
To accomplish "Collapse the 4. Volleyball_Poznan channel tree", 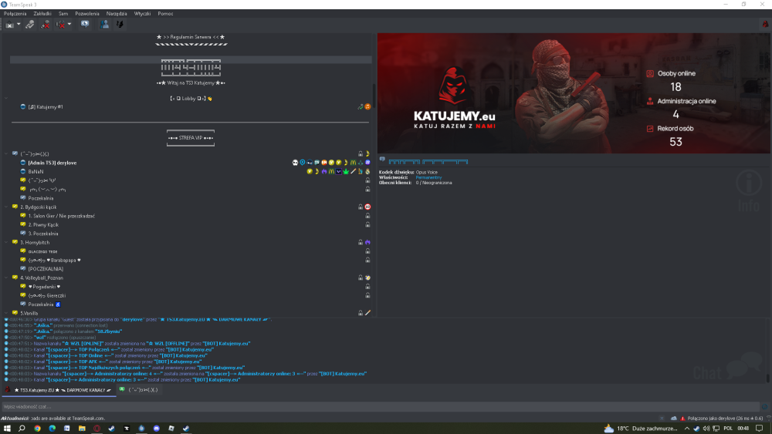I will 6,278.
